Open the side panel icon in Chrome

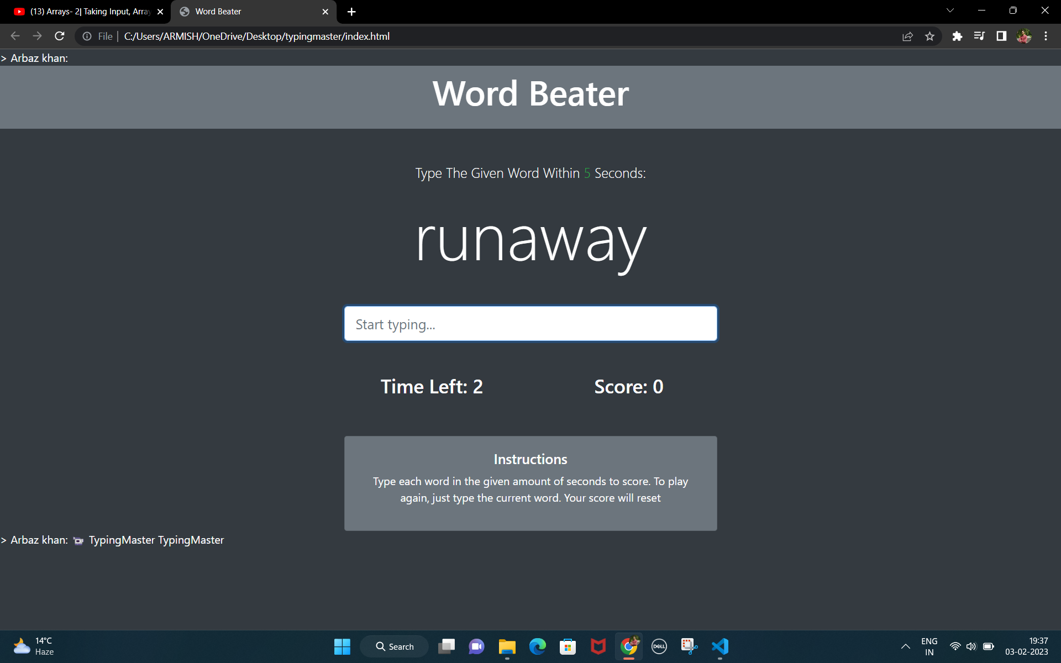pos(1001,36)
